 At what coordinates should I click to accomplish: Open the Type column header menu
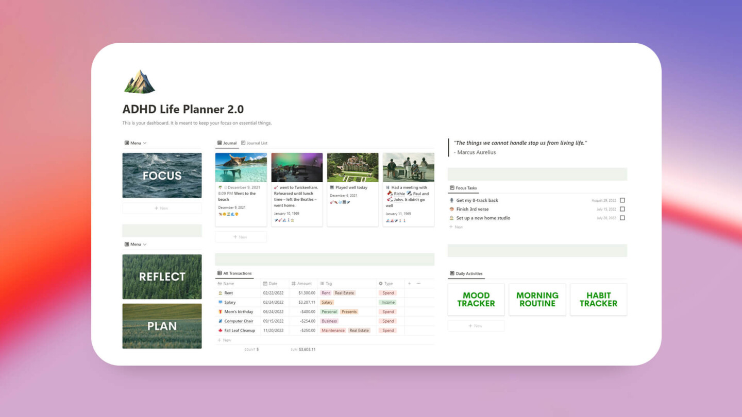click(386, 284)
